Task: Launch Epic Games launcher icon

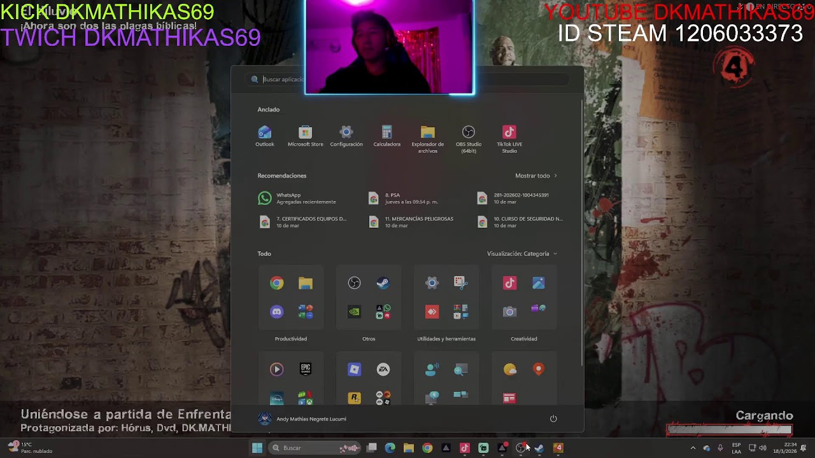Action: click(x=305, y=369)
